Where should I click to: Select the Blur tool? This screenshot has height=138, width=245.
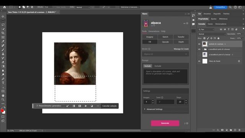click(3, 71)
